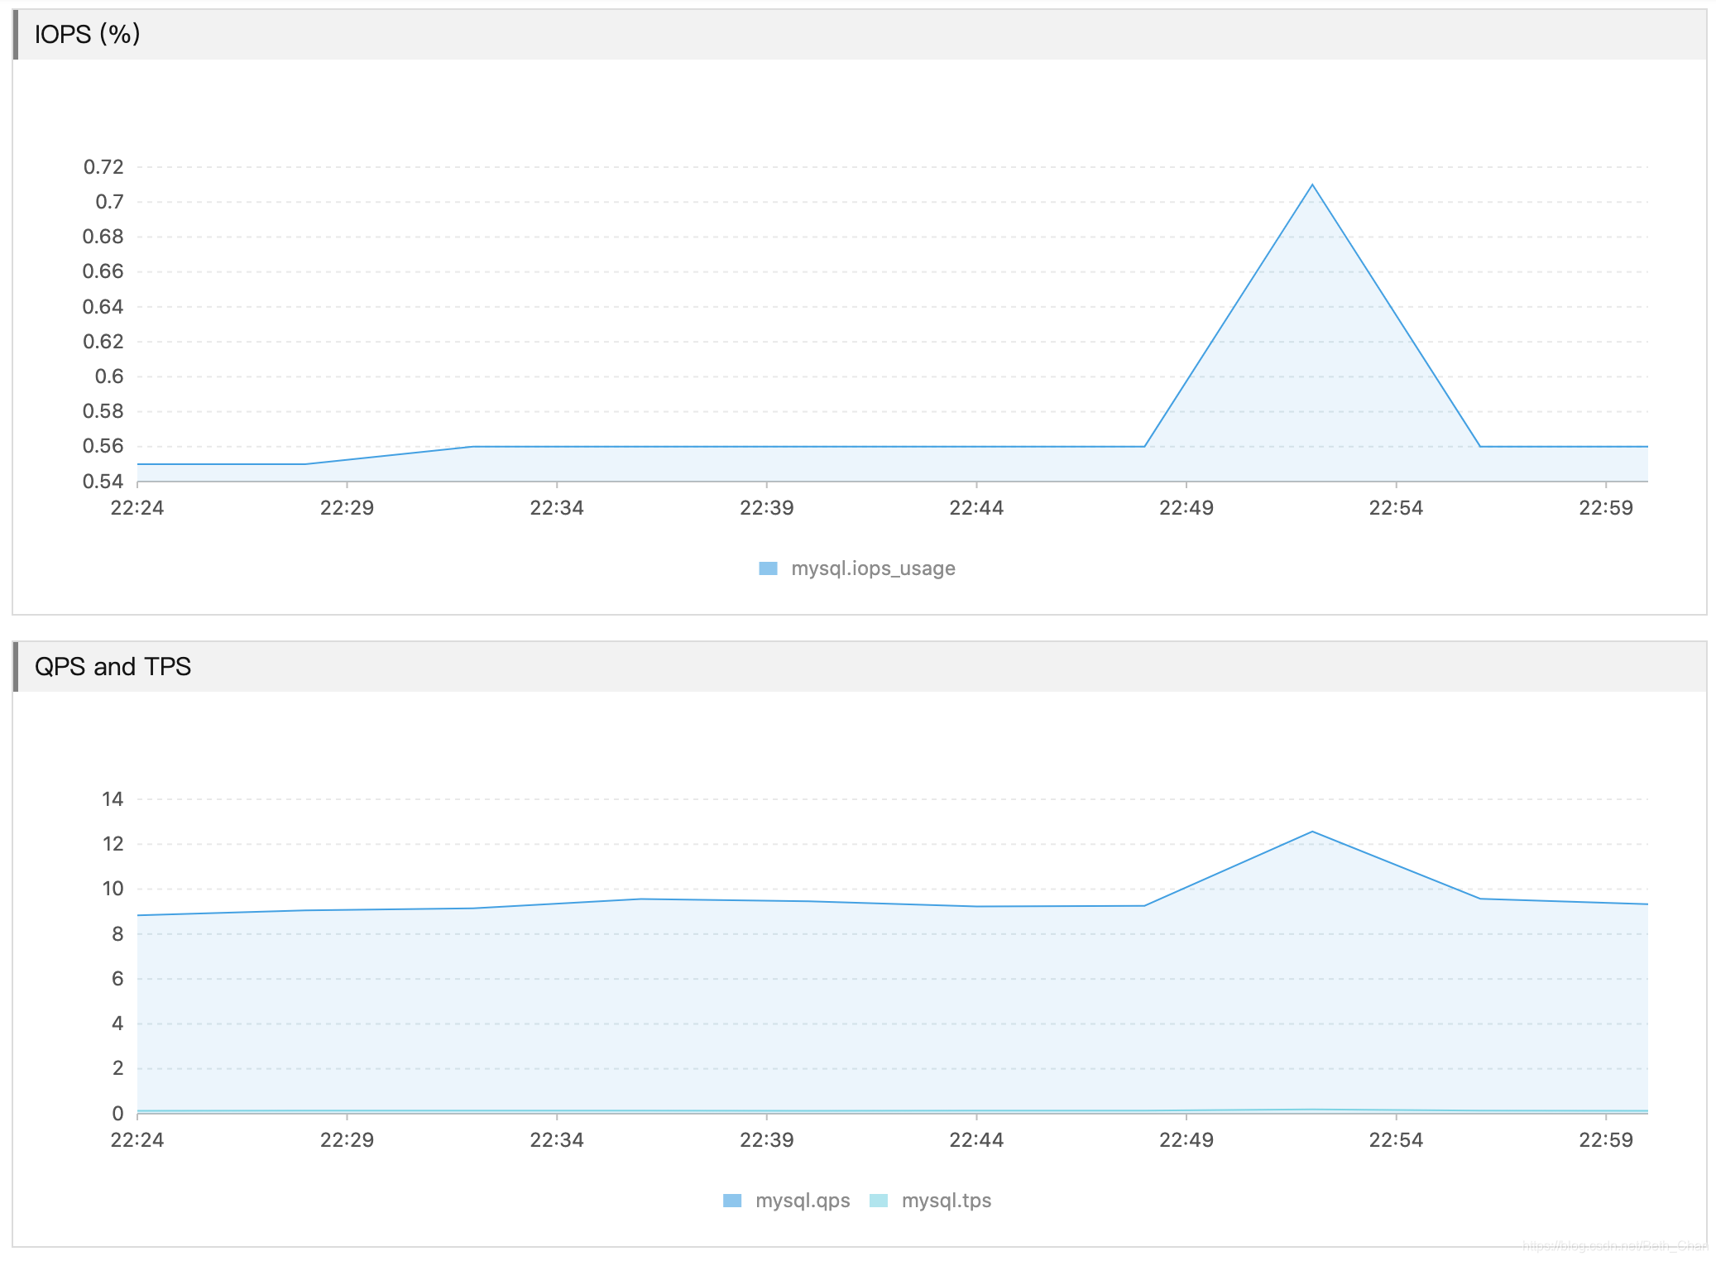
Task: Toggle mysql.iops_usage series label in legend
Action: (873, 568)
